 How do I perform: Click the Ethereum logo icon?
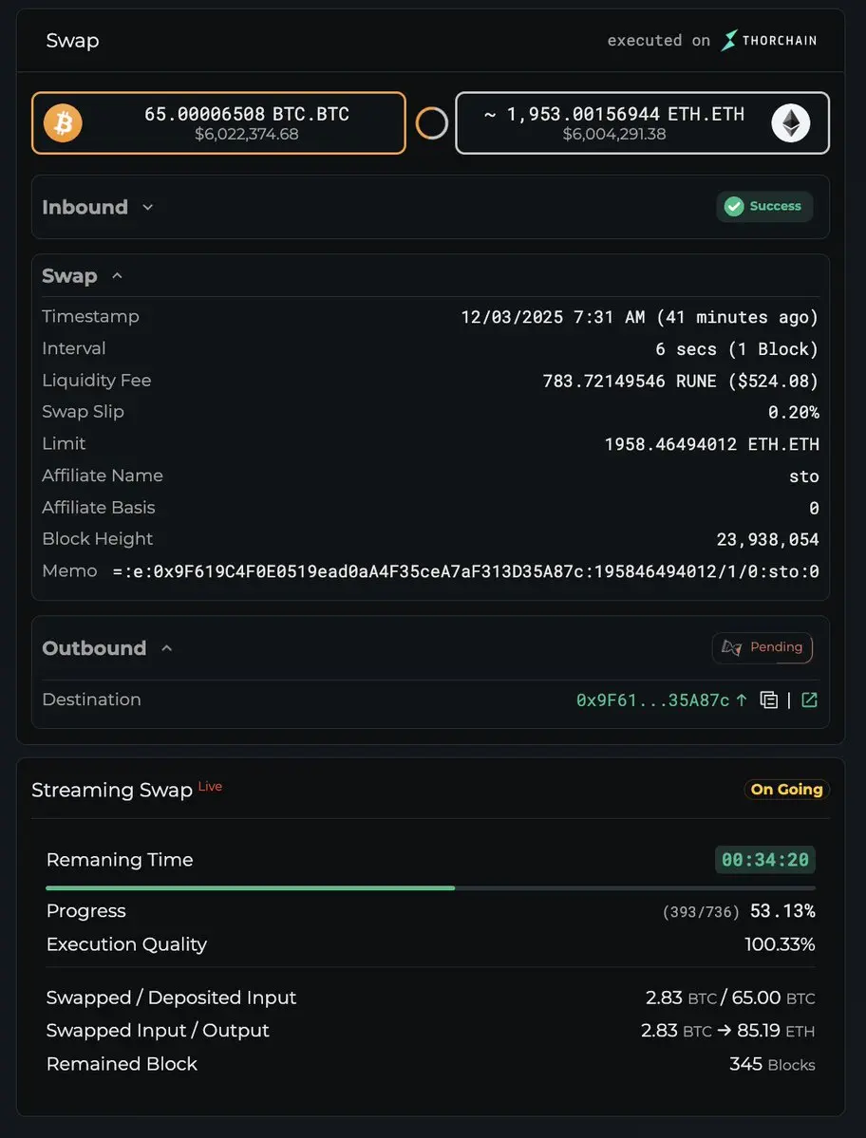[x=790, y=123]
